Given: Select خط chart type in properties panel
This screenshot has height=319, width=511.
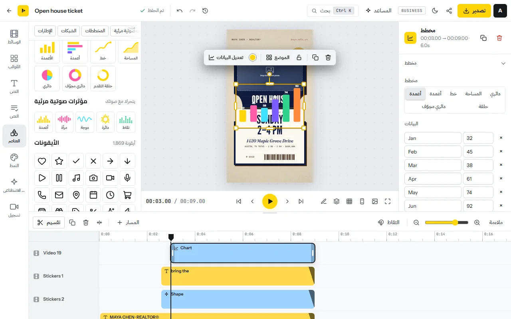Looking at the screenshot, I should [x=453, y=94].
